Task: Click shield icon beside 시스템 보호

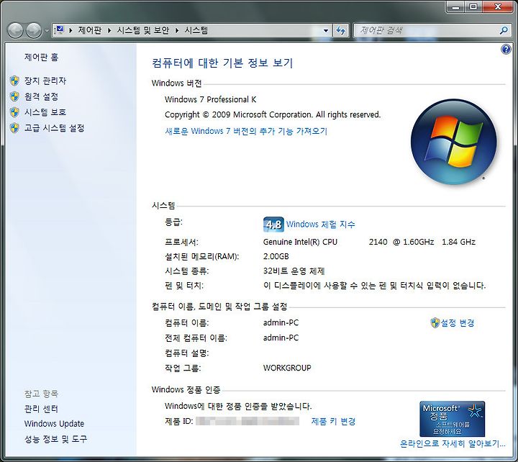Action: pyautogui.click(x=14, y=112)
